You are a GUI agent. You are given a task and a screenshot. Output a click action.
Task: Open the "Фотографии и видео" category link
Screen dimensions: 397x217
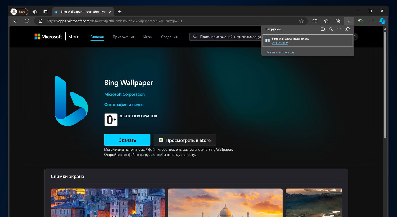(124, 105)
